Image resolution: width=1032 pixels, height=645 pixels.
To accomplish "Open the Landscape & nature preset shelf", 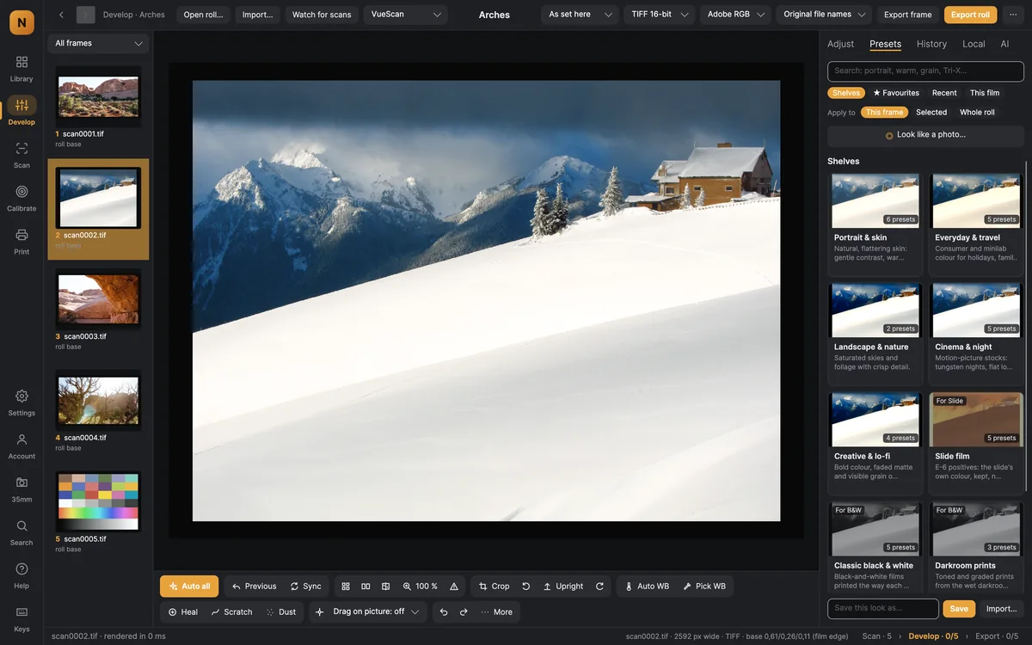I will pyautogui.click(x=875, y=334).
